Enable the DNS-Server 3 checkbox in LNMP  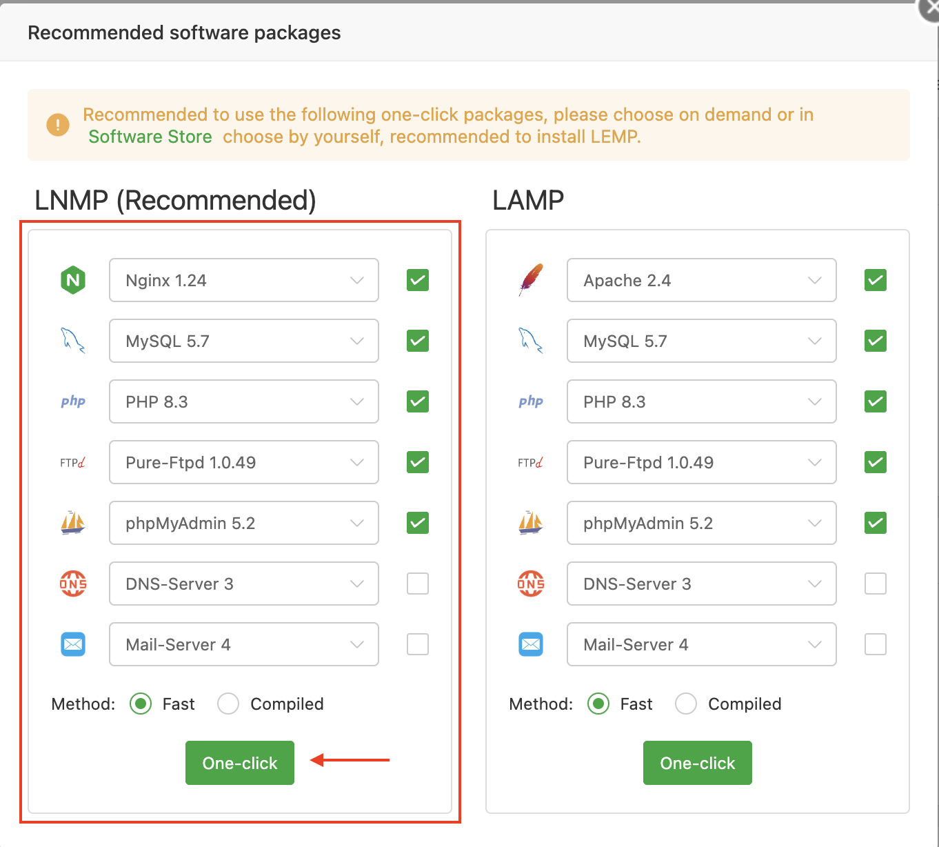418,584
